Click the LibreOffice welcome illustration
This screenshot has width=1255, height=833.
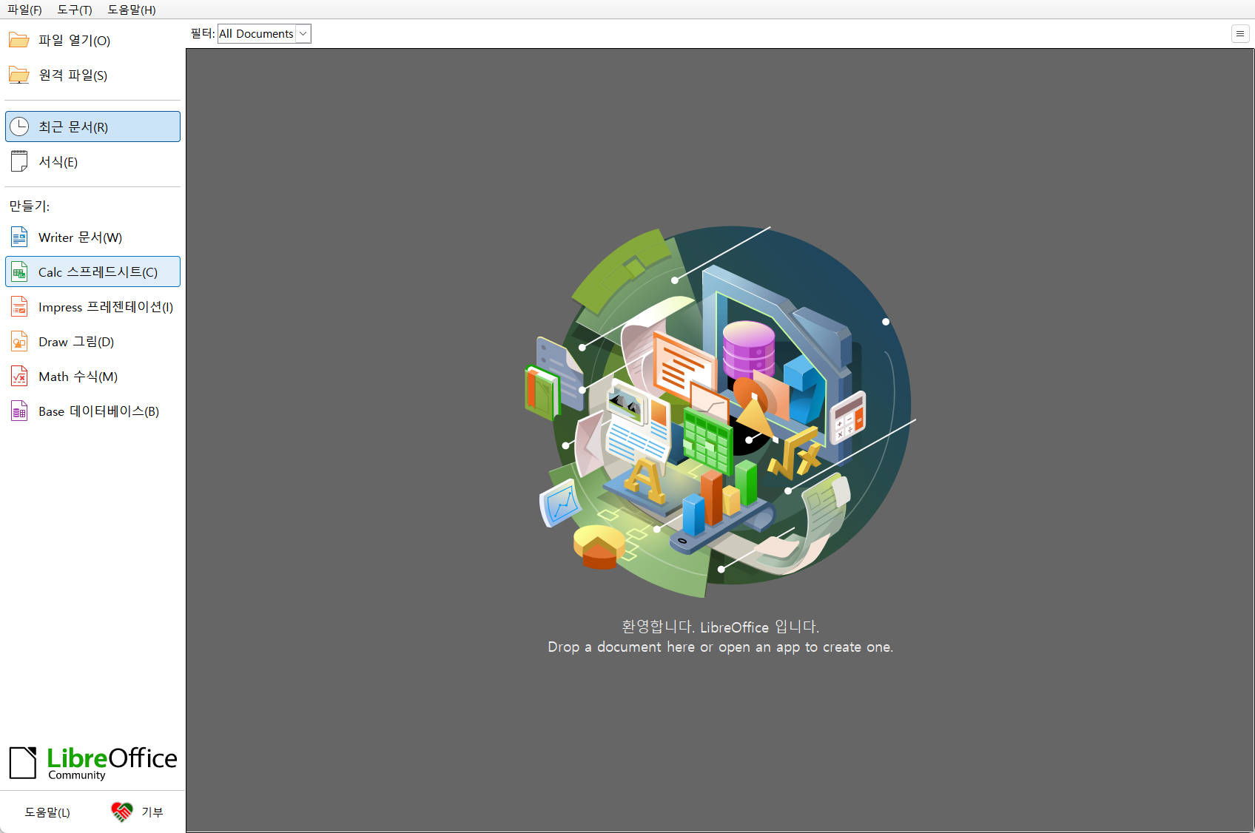tap(721, 411)
